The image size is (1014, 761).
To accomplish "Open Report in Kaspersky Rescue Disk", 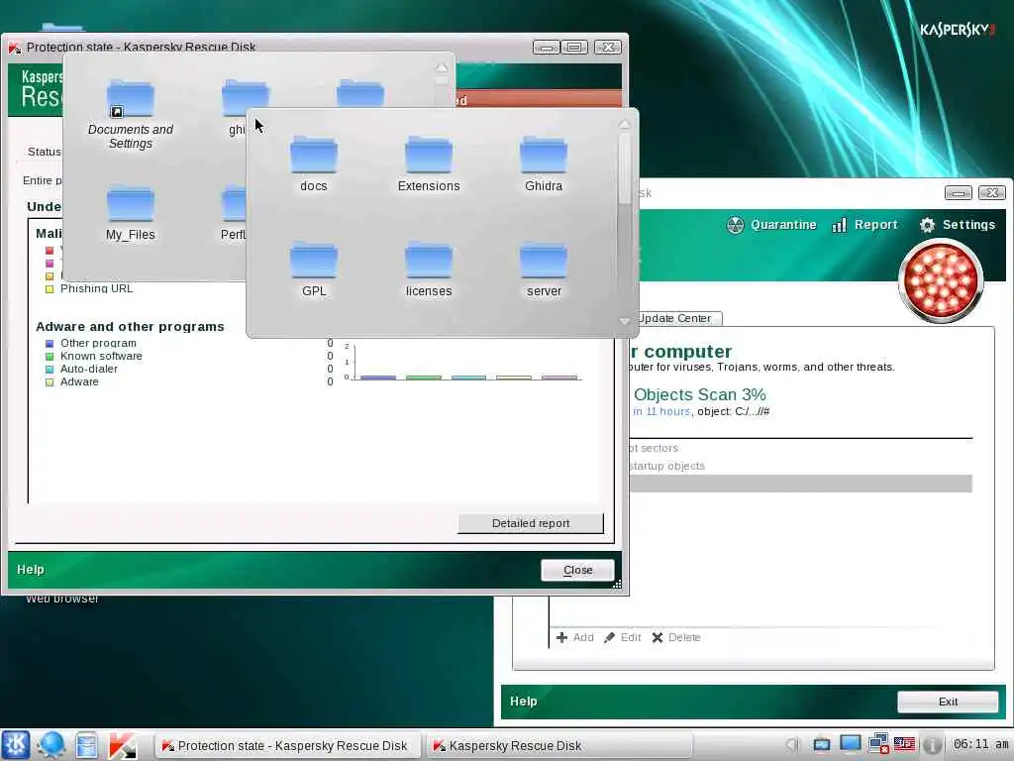I will point(865,225).
